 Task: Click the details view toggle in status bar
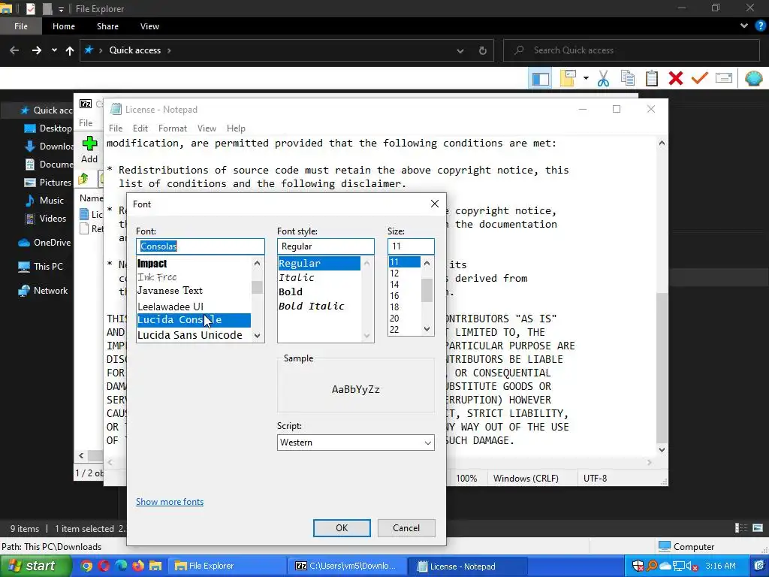pos(741,528)
